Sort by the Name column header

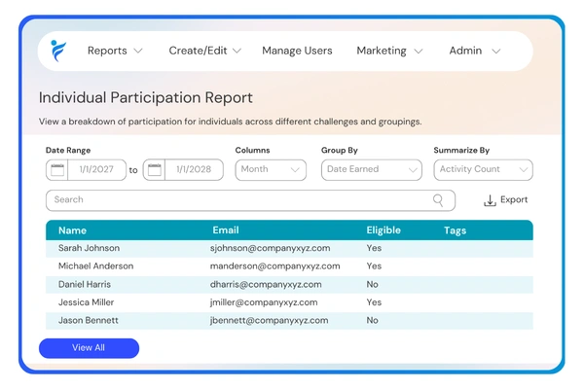tap(72, 230)
